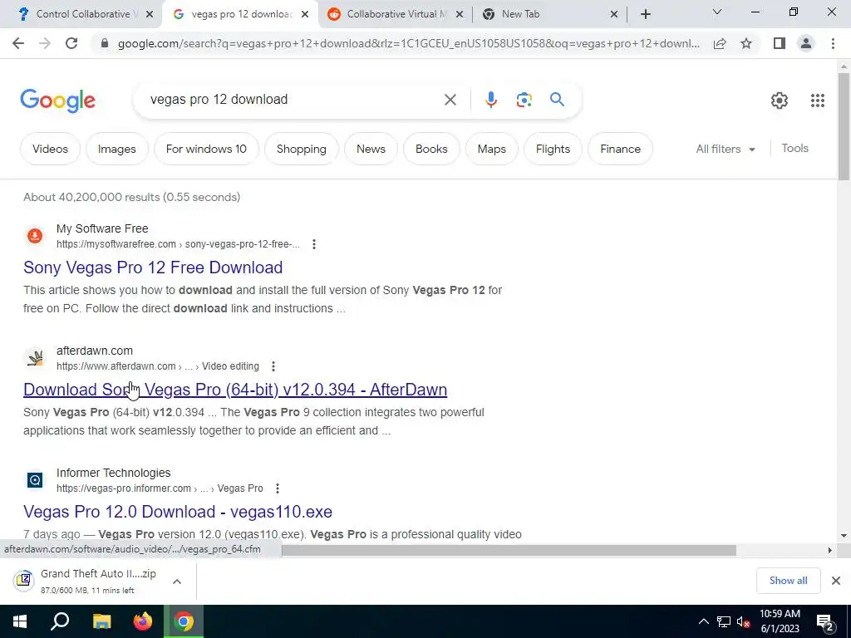Go back to the previous page
Image resolution: width=851 pixels, height=638 pixels.
tap(18, 43)
